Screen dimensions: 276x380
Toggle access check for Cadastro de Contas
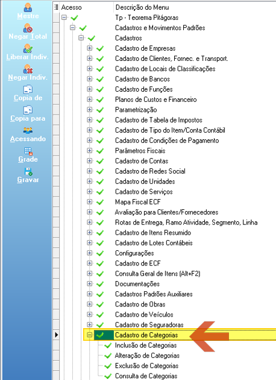pyautogui.click(x=100, y=161)
